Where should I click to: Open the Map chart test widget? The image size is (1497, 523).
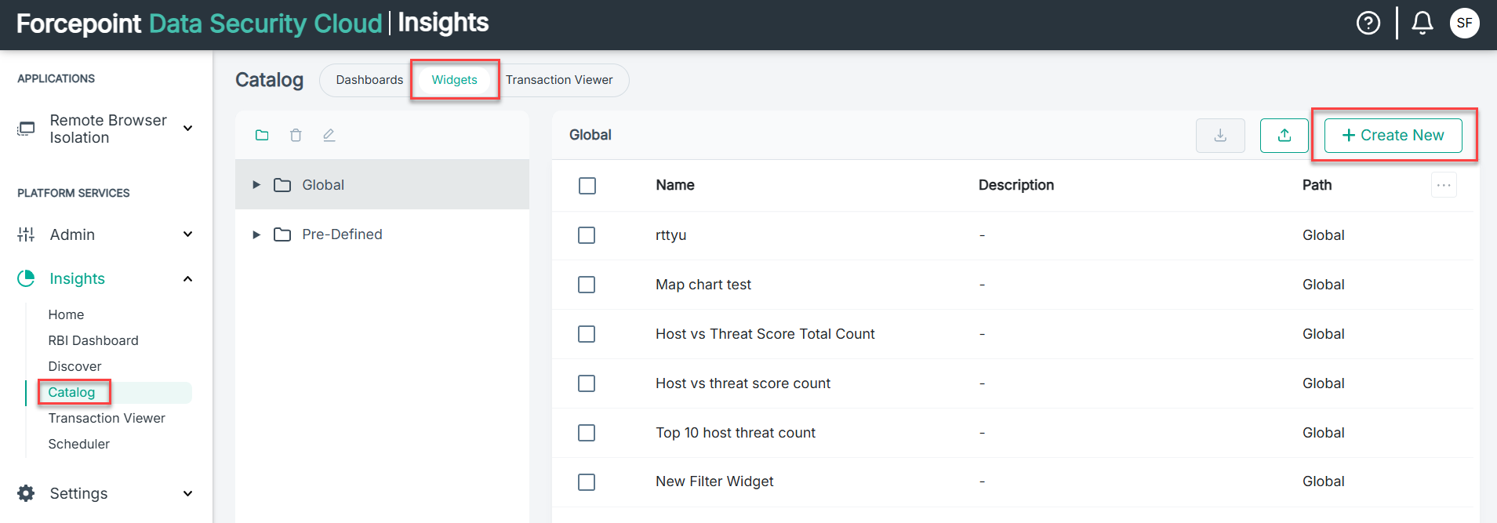tap(703, 285)
